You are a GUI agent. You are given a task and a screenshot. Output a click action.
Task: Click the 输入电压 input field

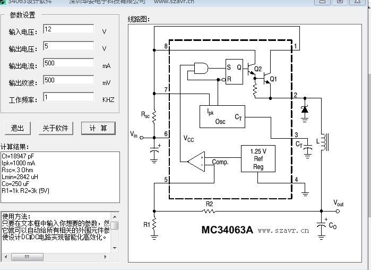(x=68, y=29)
